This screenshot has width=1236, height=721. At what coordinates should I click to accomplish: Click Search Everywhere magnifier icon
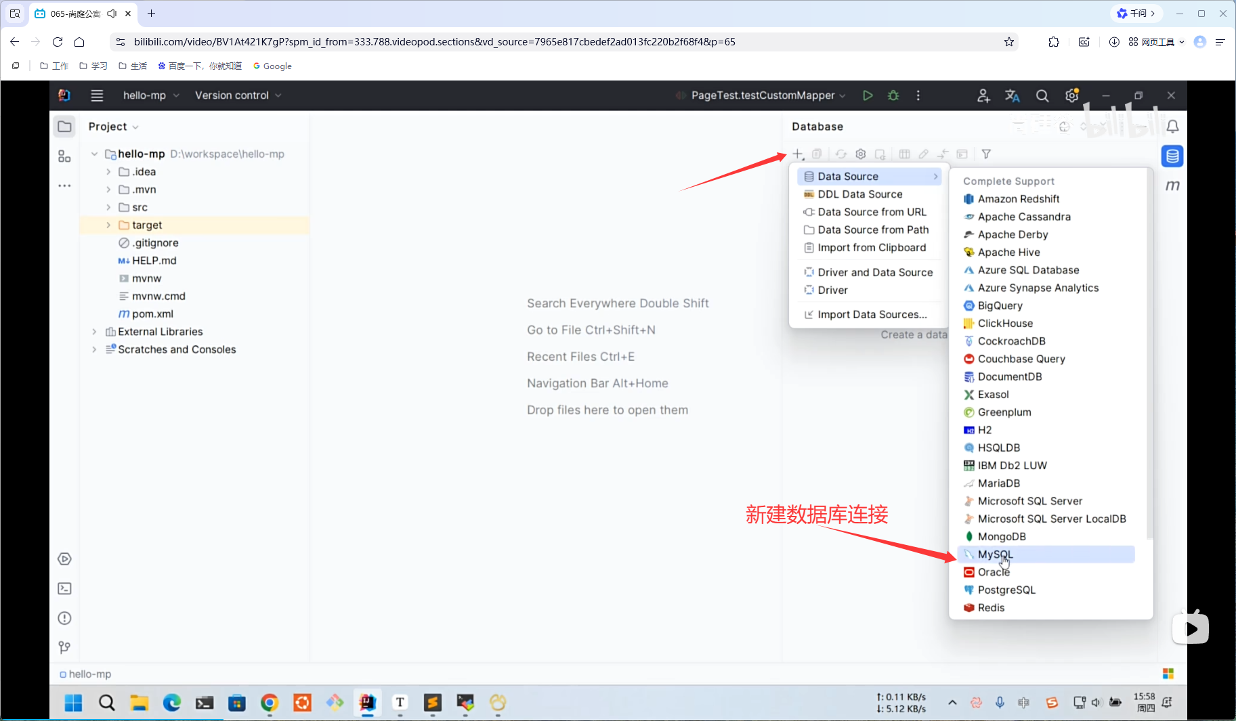click(x=1042, y=95)
